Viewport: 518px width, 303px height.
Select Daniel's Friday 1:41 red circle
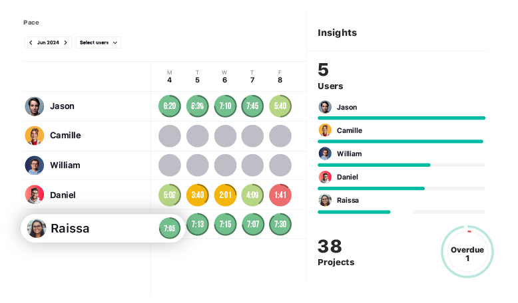pyautogui.click(x=280, y=195)
